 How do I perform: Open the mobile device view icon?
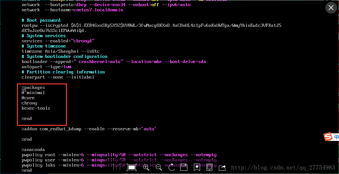(209, 167)
